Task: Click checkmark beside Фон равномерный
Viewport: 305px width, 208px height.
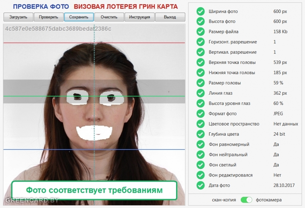Action: 201,144
